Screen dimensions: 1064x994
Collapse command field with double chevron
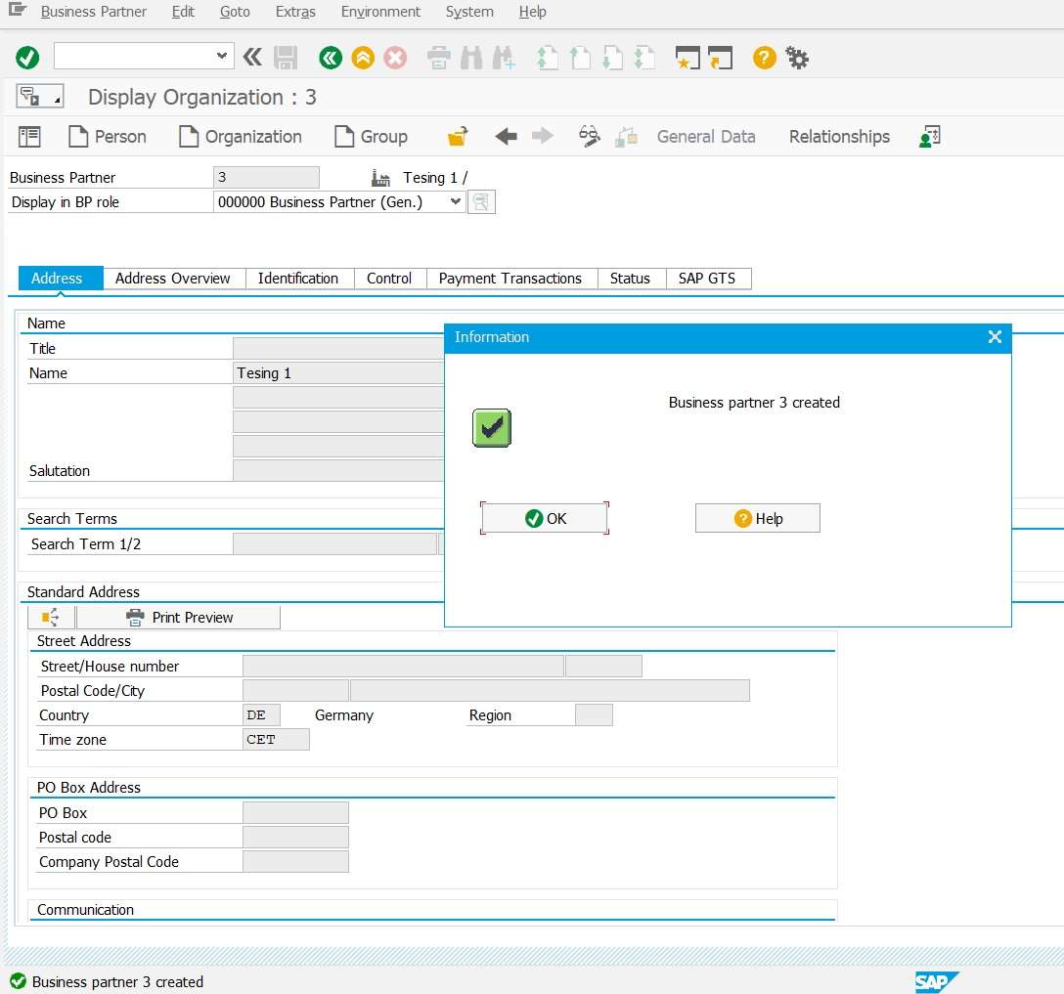click(252, 57)
